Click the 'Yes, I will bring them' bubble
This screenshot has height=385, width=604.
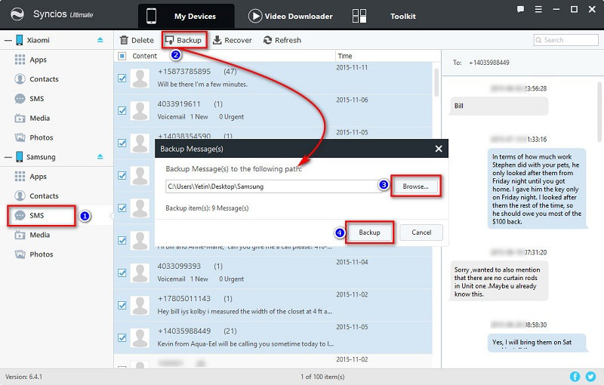[x=537, y=343]
